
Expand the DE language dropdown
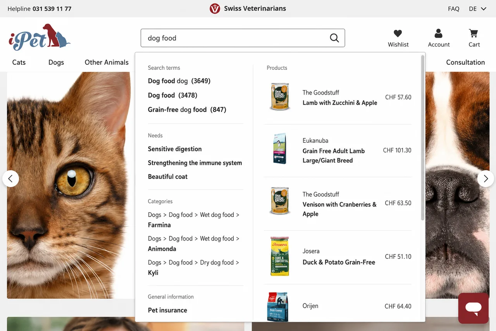(477, 9)
